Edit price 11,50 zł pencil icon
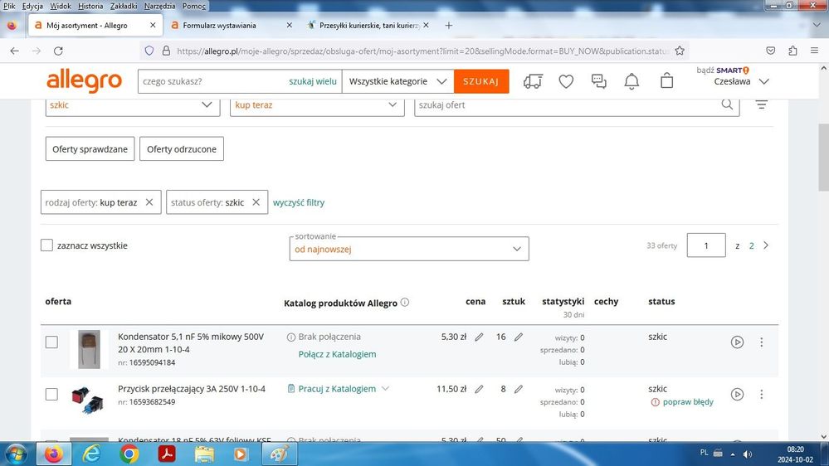 [x=479, y=390]
